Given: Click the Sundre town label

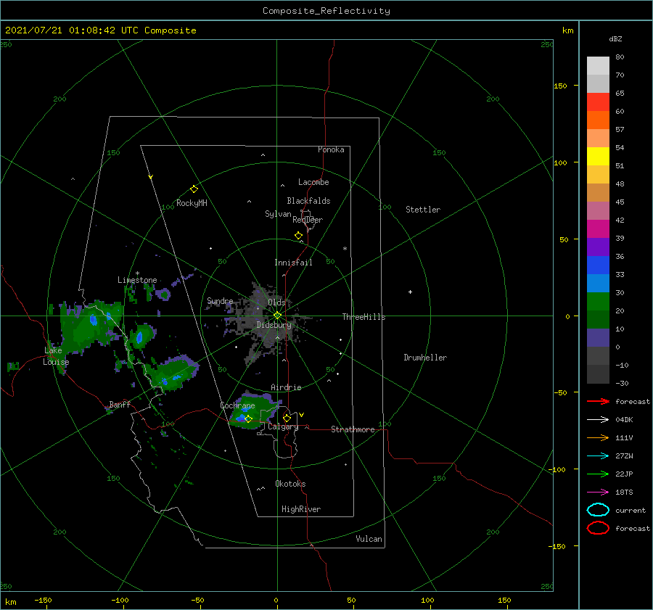Looking at the screenshot, I should click(220, 301).
